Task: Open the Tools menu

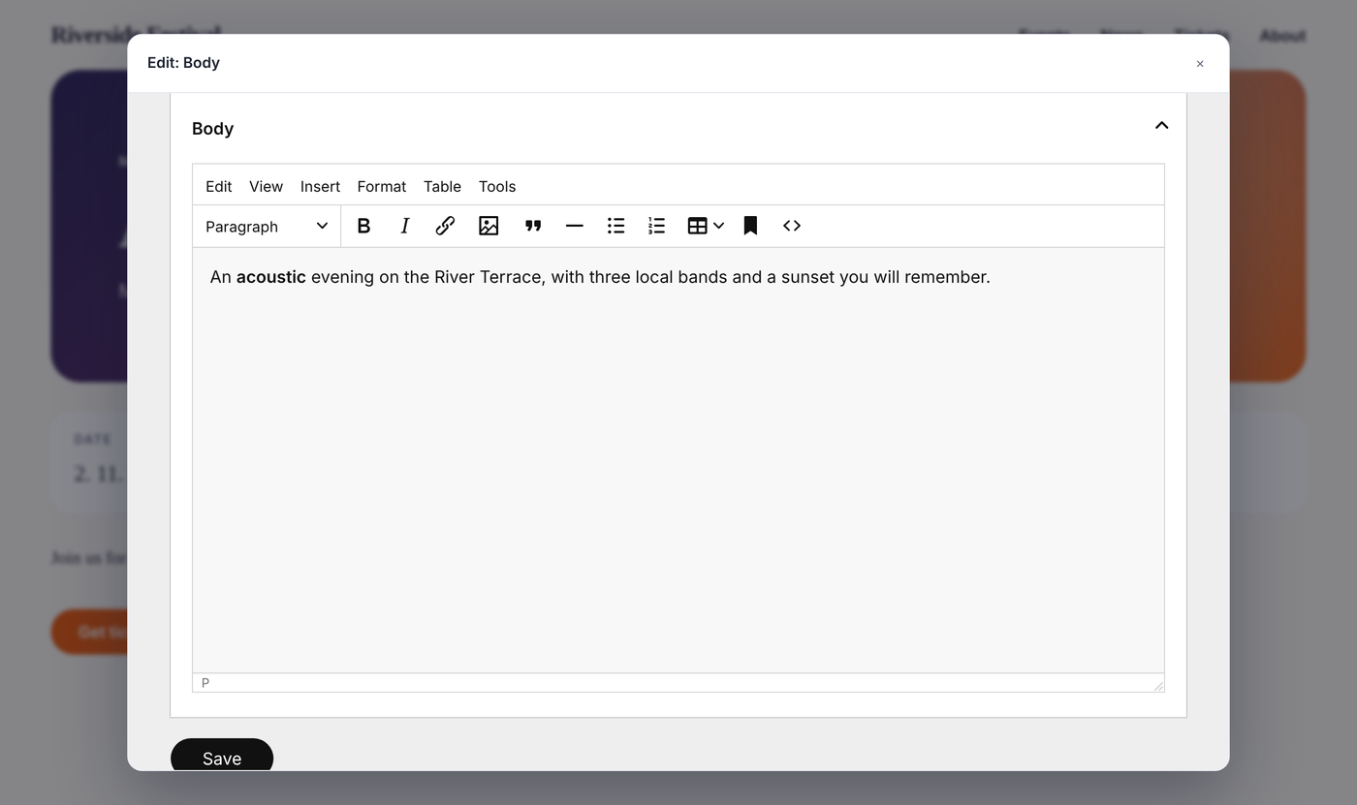Action: tap(497, 186)
